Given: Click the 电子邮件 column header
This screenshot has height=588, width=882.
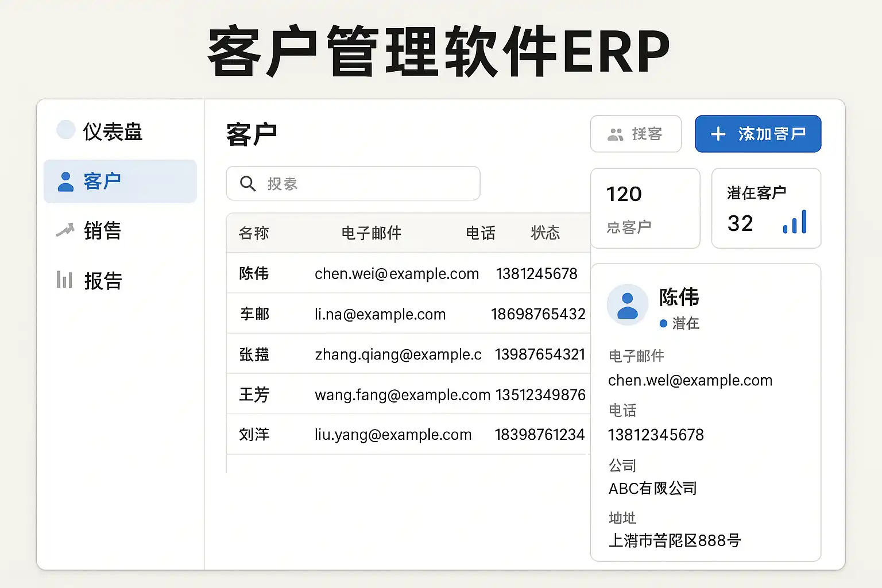Looking at the screenshot, I should (371, 233).
